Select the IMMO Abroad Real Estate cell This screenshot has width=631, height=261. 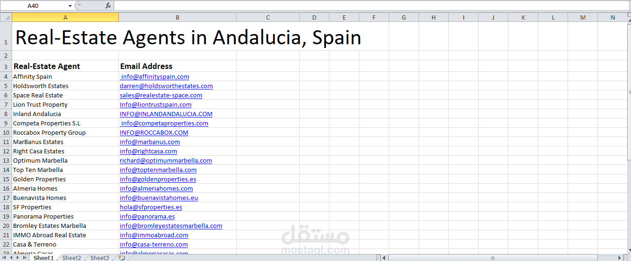pos(65,235)
